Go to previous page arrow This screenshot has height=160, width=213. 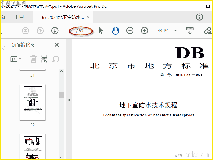[x=40, y=31]
